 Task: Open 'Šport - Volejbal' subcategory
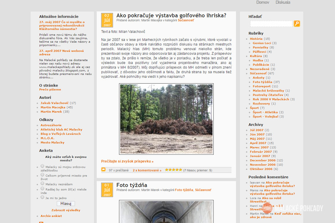(x=265, y=116)
